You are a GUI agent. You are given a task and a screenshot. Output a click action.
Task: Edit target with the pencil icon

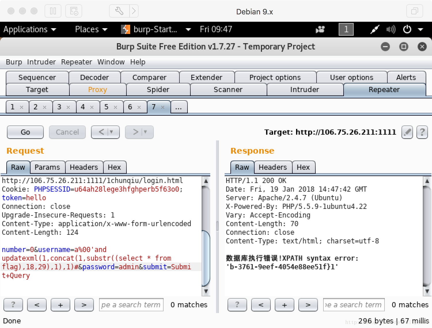coord(407,132)
